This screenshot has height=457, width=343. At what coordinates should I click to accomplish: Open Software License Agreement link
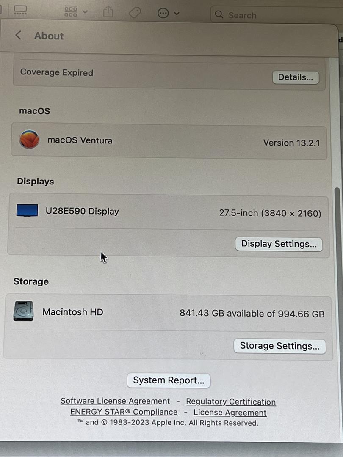click(115, 401)
